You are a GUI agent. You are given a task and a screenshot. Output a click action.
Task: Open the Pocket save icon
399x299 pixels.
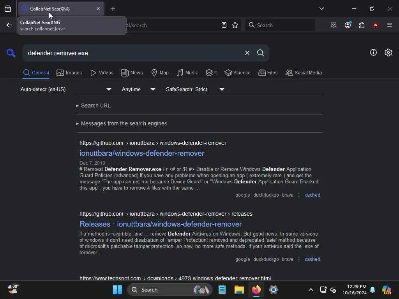click(334, 25)
